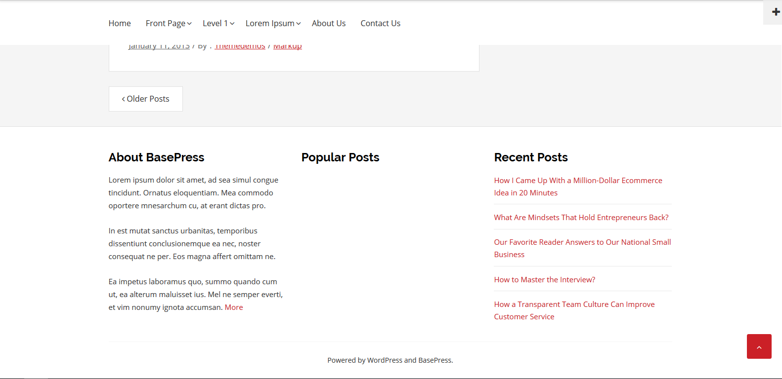Viewport: 782px width, 379px height.
Task: Open the Mindsets That Hold Entrepreneurs Back post
Action: pos(581,218)
